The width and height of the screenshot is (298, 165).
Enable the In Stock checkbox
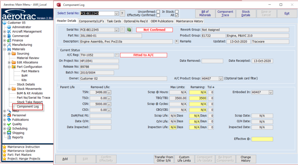pyautogui.click(x=177, y=11)
